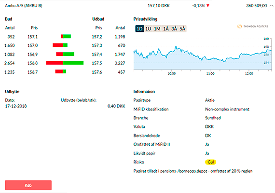The width and height of the screenshot is (275, 193).
Task: Click offer price 157,5
Action: click(97, 63)
